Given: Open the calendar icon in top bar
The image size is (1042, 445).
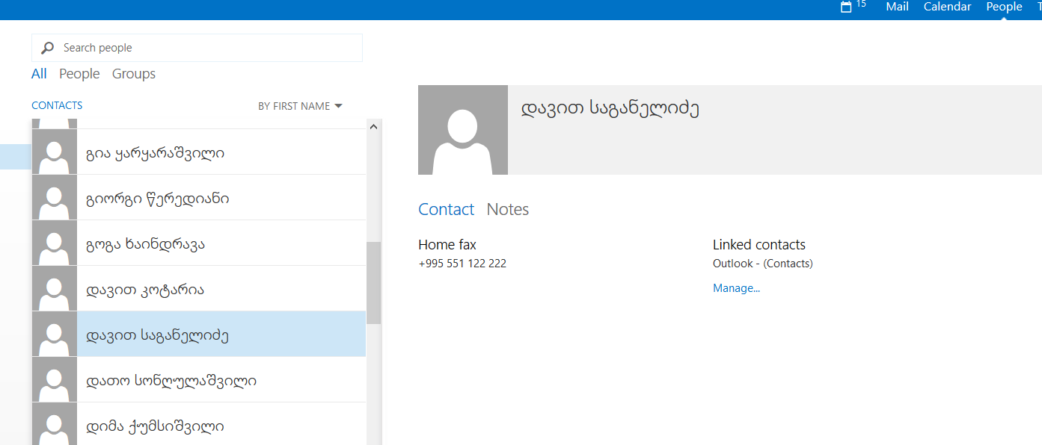Looking at the screenshot, I should click(846, 7).
